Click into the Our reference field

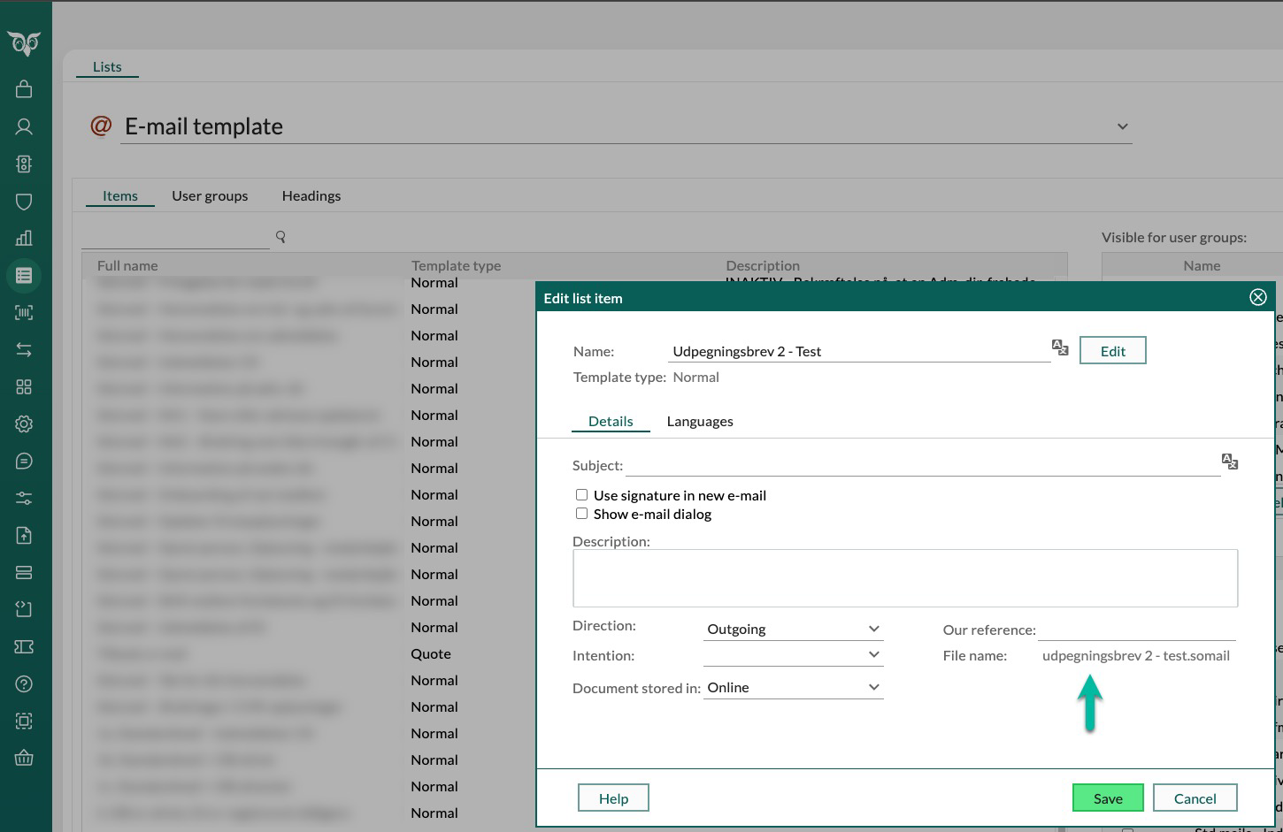[1137, 630]
